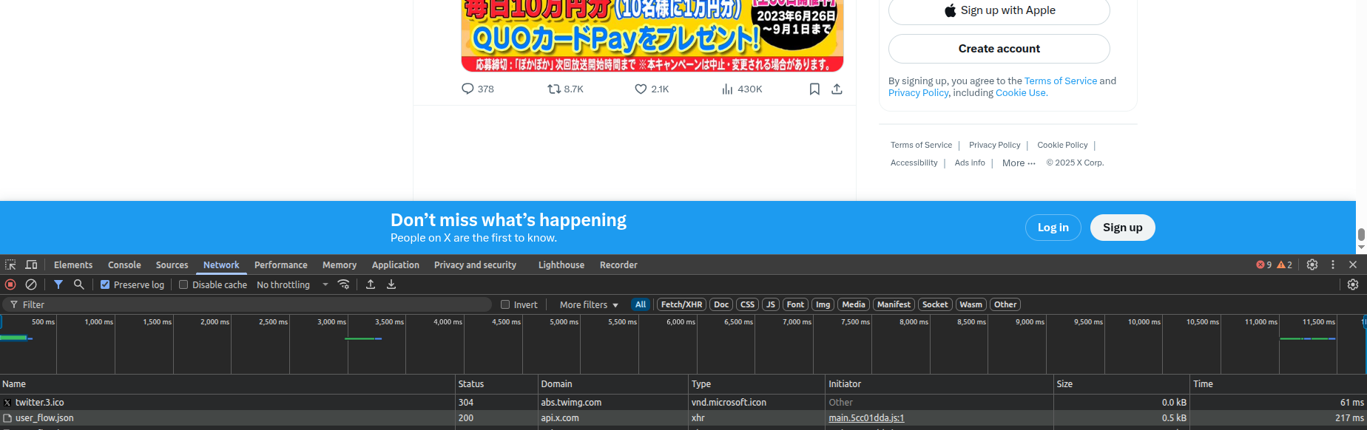1367x430 pixels.
Task: Filter requests by JS type
Action: coord(771,304)
